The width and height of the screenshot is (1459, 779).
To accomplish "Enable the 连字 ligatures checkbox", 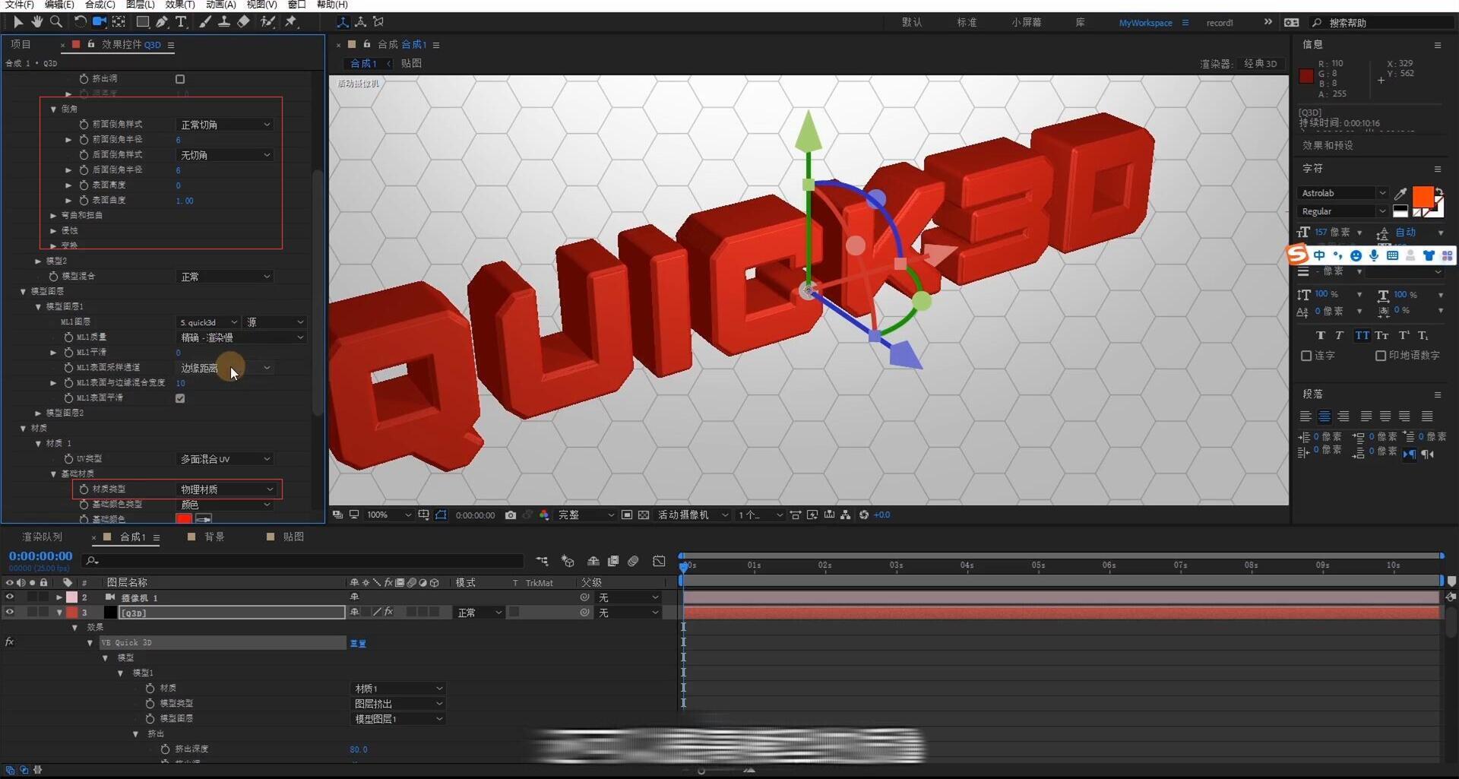I will (x=1306, y=356).
